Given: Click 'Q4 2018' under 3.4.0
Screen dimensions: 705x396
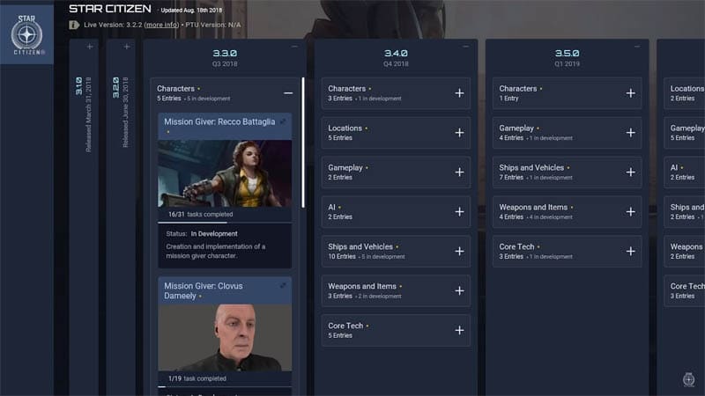Looking at the screenshot, I should [x=396, y=63].
